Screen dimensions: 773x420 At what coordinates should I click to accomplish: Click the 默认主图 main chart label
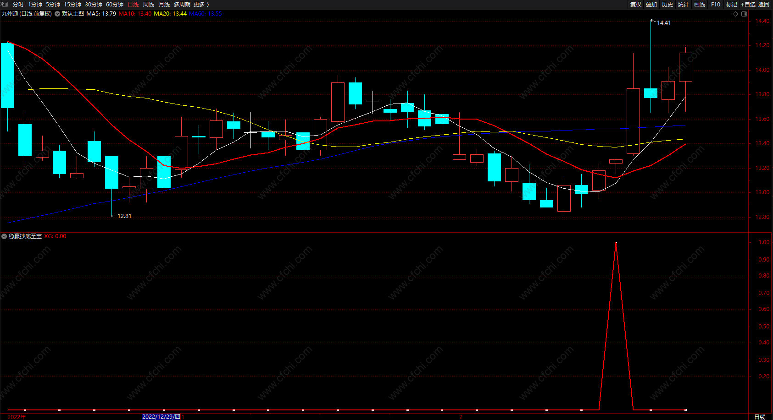tap(73, 14)
